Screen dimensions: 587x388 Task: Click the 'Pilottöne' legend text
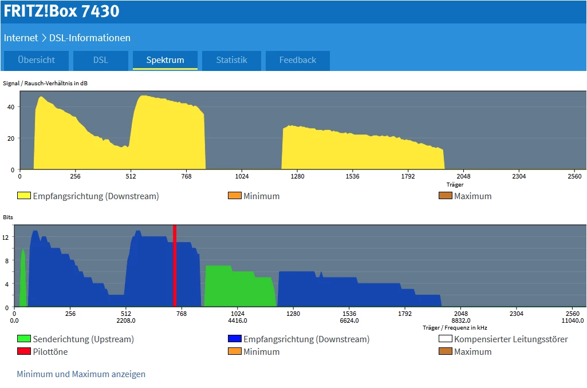pos(50,352)
